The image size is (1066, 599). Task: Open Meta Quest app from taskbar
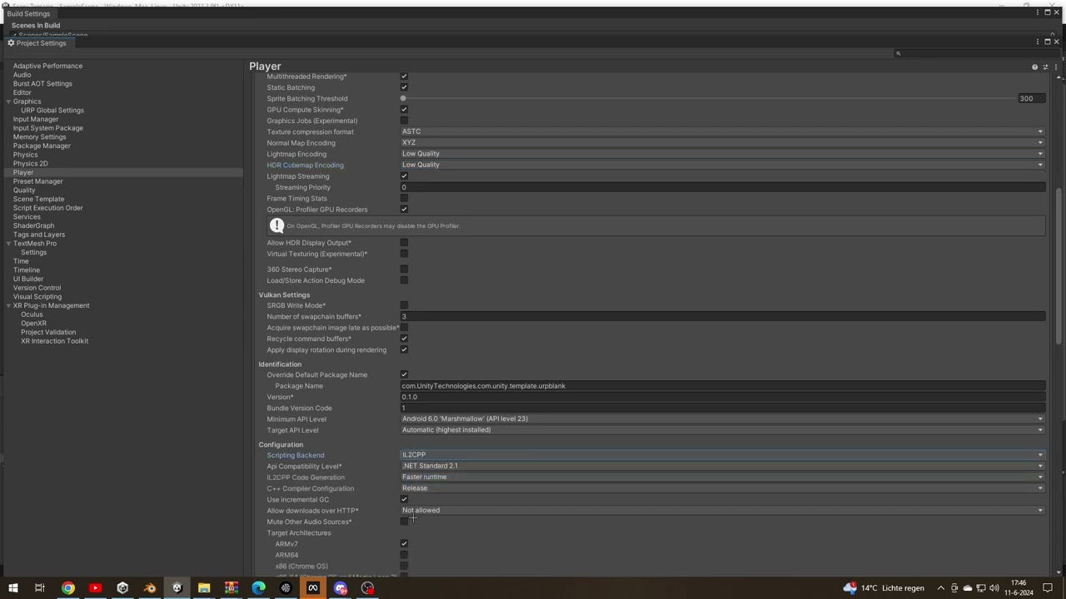pyautogui.click(x=313, y=588)
